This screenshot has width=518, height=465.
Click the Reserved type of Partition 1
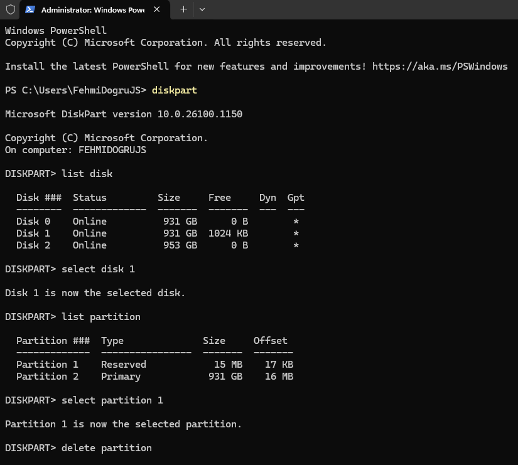(x=124, y=364)
